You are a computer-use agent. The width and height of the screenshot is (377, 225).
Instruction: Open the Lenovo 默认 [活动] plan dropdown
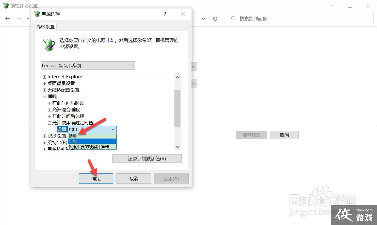coord(88,65)
